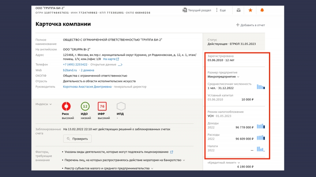Click 'Карточка компании' heading
Image resolution: width=316 pixels, height=177 pixels.
pos(63,24)
